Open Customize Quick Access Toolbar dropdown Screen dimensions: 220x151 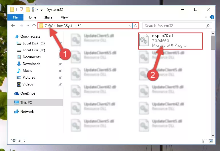41,10
